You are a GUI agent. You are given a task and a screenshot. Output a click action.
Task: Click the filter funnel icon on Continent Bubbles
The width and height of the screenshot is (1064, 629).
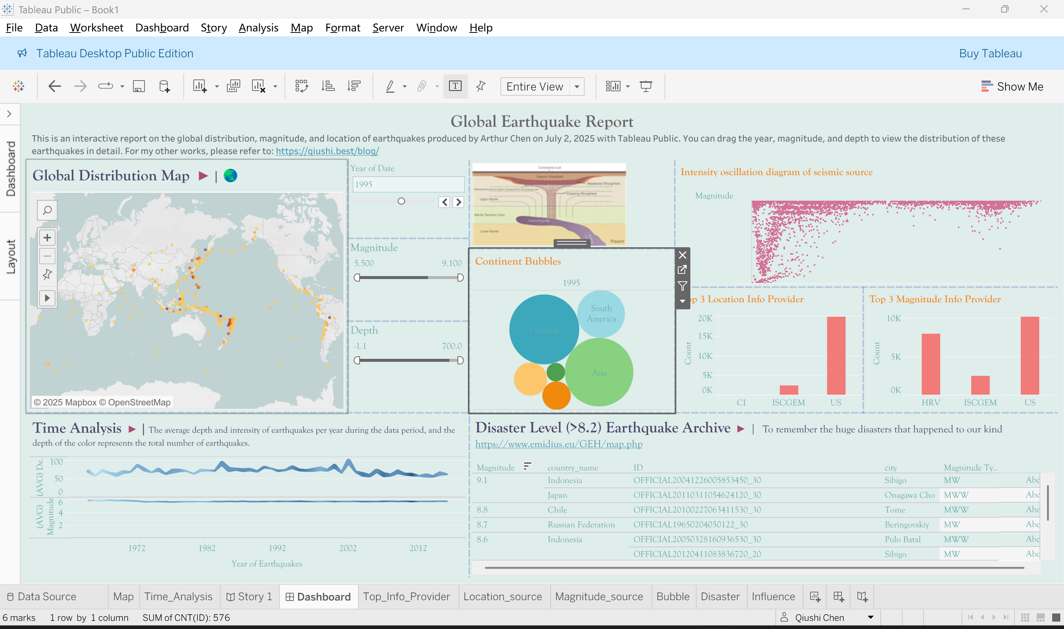[x=682, y=286]
